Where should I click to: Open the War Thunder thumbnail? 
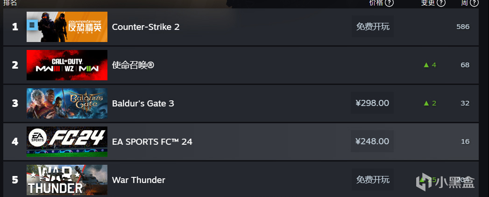(x=67, y=180)
